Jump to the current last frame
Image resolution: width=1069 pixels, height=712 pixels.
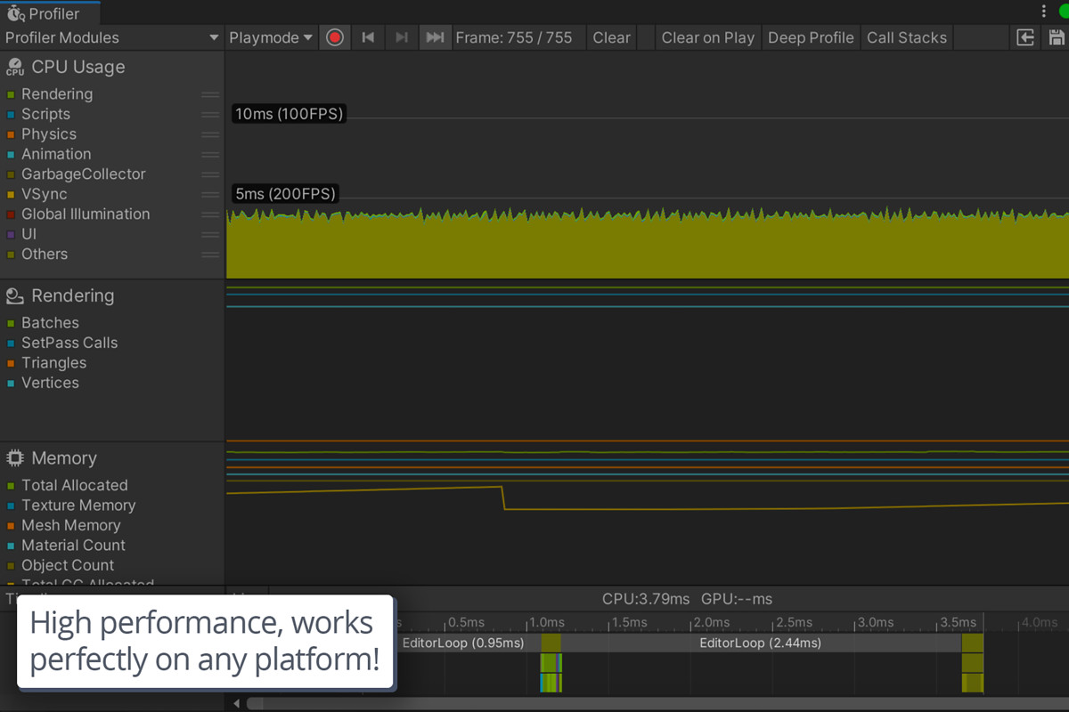coord(435,37)
